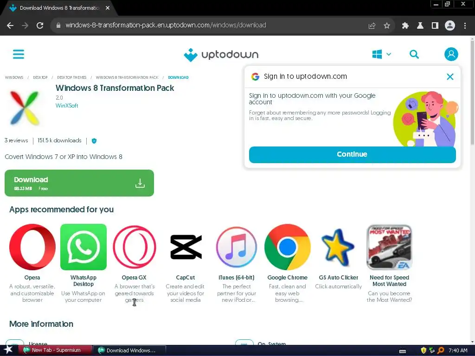Click the page vertical scrollbar
Screen dimensions: 475x356
[x=472, y=92]
